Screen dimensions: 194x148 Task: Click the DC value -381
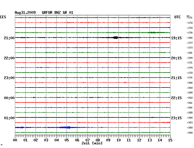point(190,53)
